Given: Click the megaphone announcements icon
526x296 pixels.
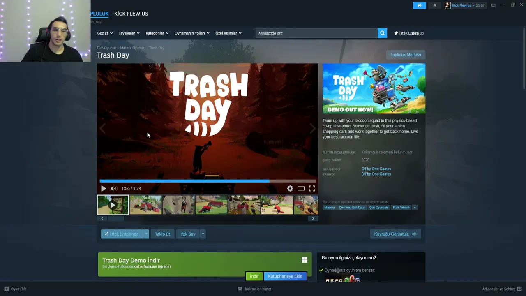Looking at the screenshot, I should click(x=419, y=5).
